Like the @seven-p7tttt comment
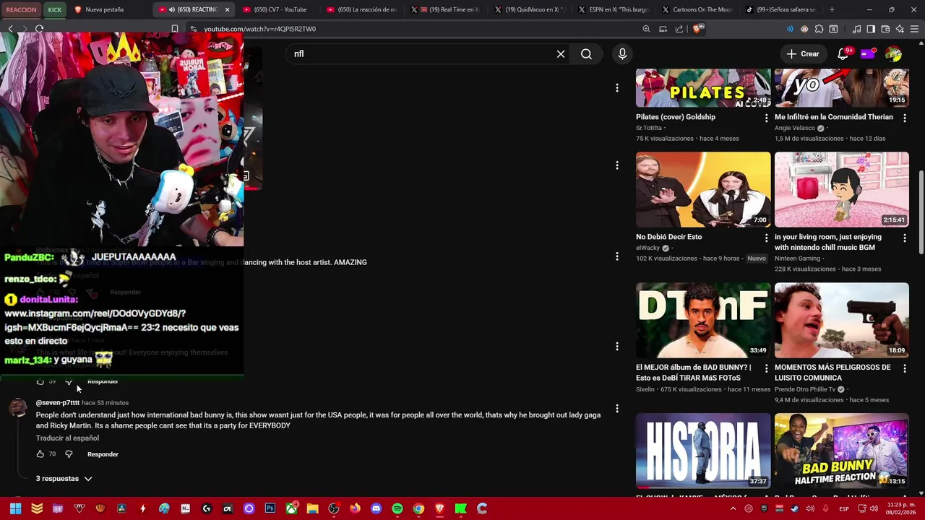This screenshot has height=520, width=925. [40, 454]
